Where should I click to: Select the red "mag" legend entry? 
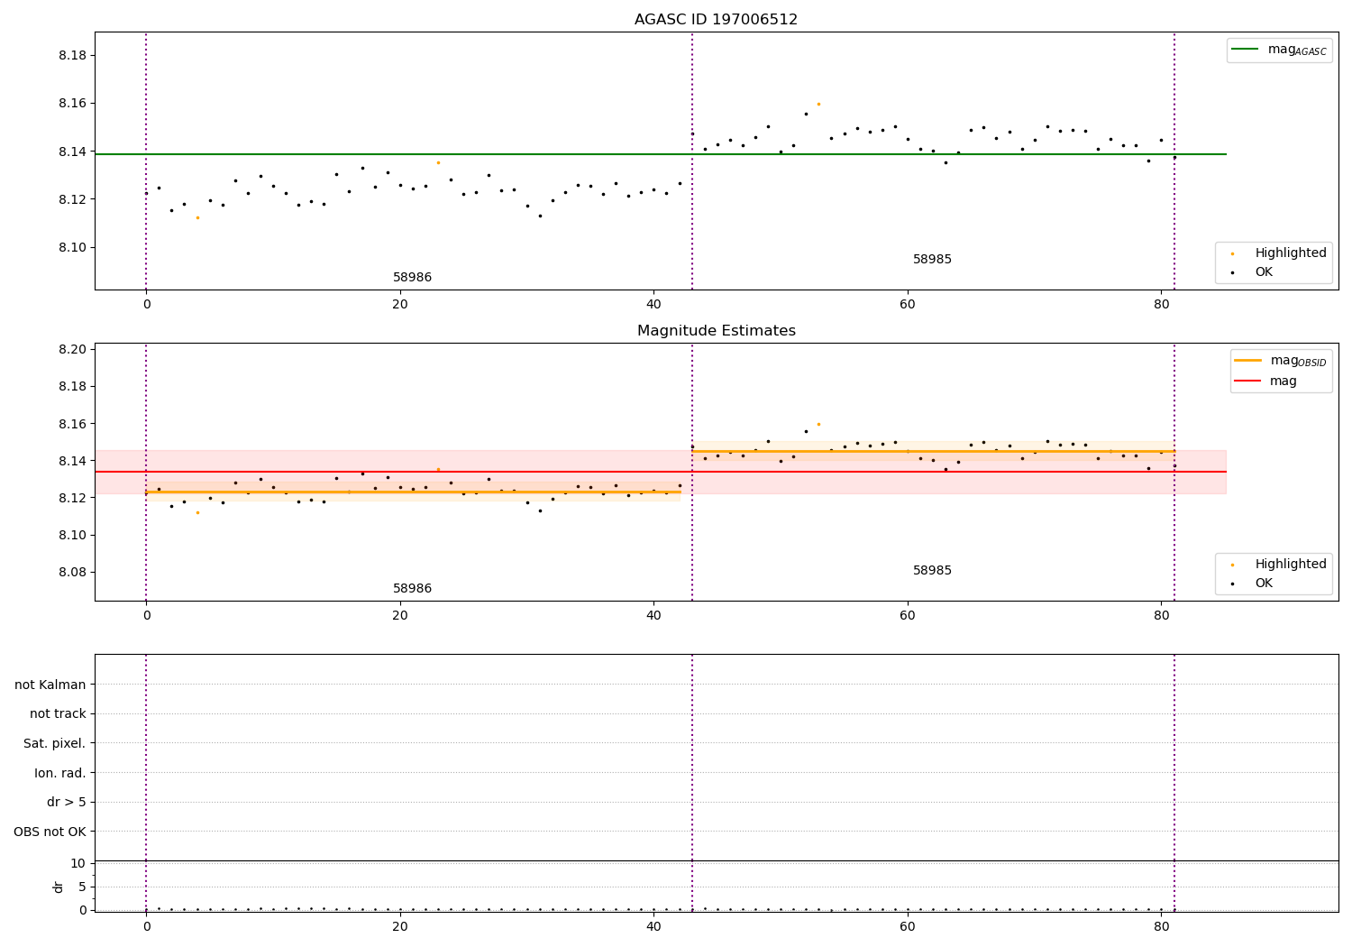point(1266,382)
